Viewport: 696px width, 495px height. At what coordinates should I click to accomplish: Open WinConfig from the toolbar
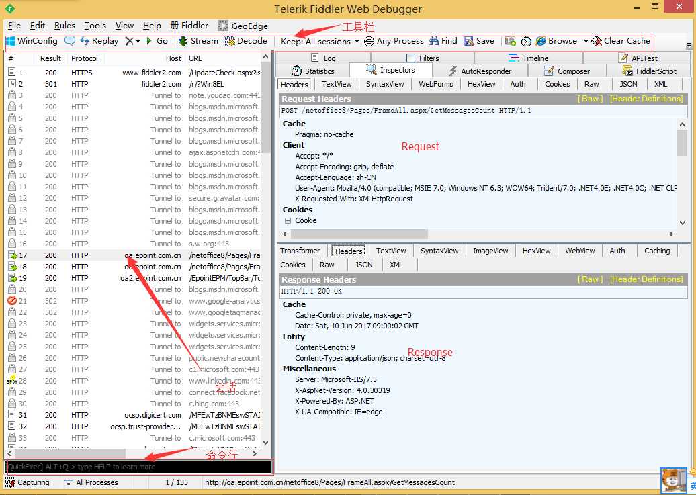[x=32, y=41]
